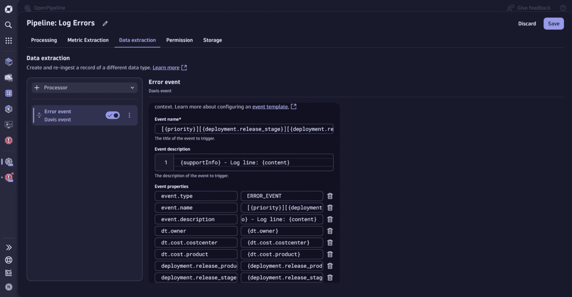Open the app launcher grid icon
The height and width of the screenshot is (297, 572).
coord(8,41)
